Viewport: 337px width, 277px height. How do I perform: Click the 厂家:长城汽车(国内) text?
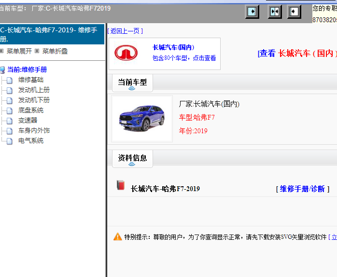click(209, 104)
